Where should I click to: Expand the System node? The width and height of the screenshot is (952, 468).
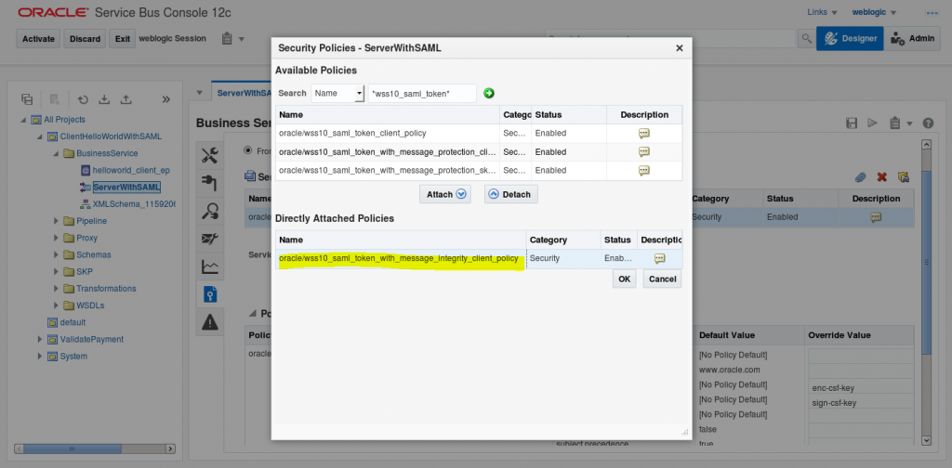[x=40, y=357]
